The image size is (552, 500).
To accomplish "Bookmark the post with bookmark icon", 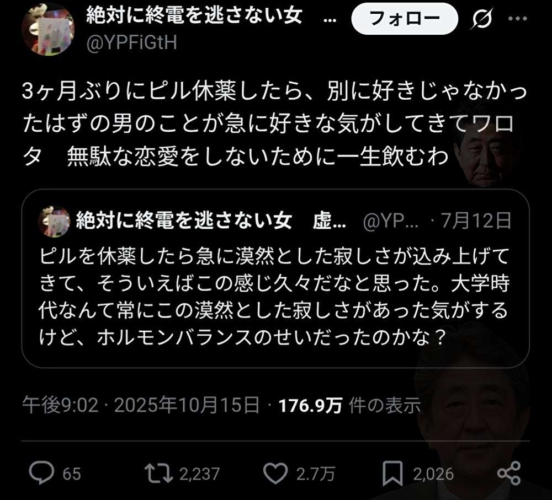I will coord(392,474).
